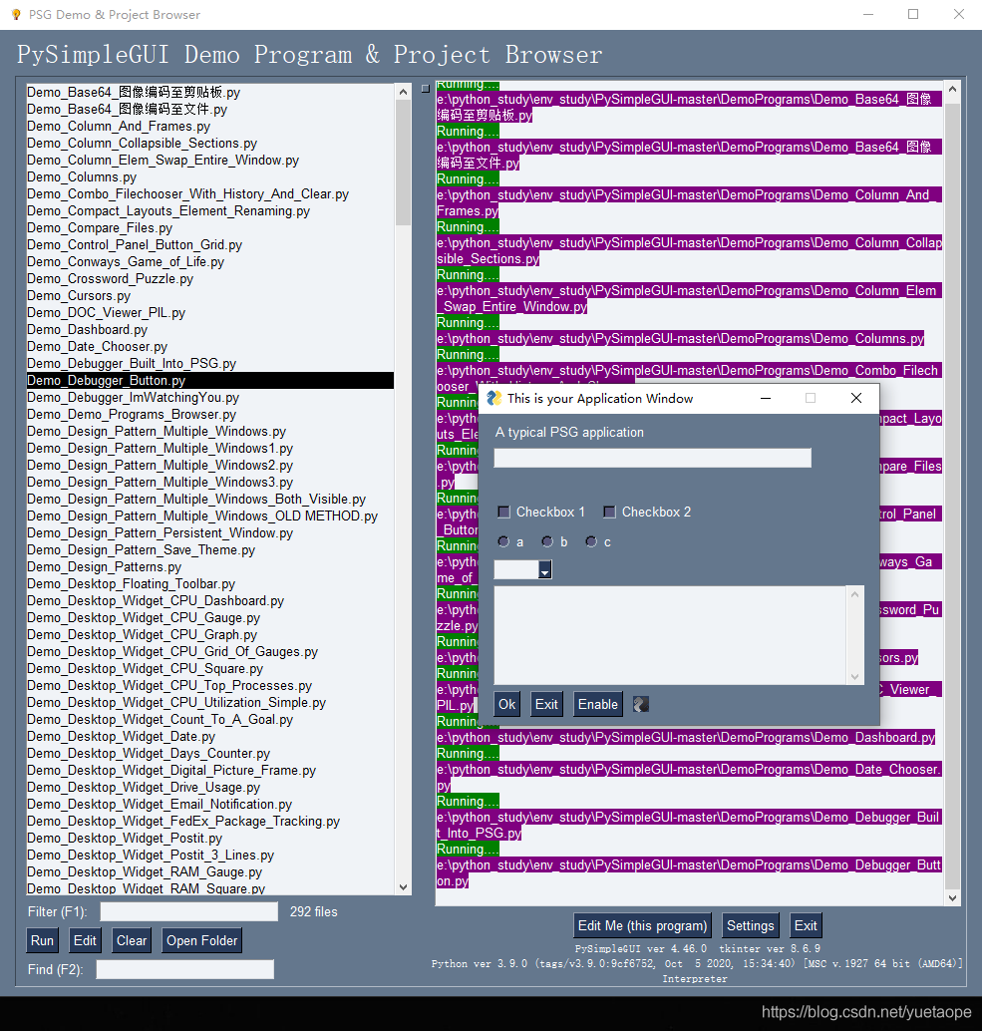Click the multiline box scrollbar down arrow

(x=854, y=677)
